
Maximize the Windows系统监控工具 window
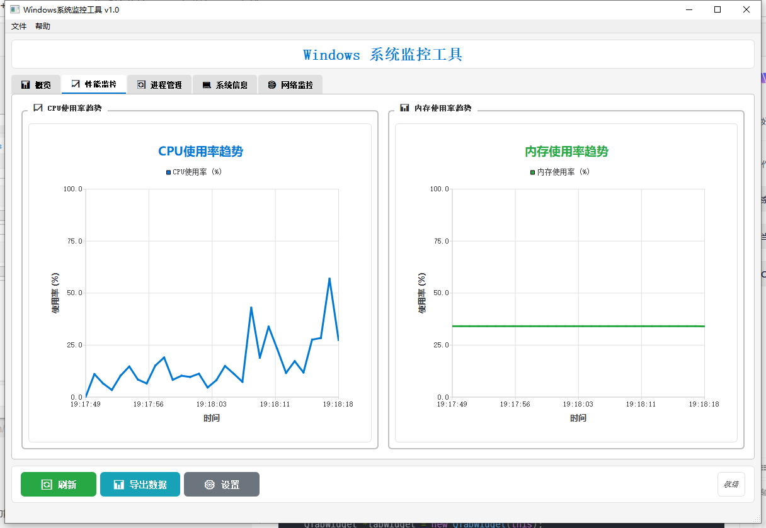(x=717, y=9)
